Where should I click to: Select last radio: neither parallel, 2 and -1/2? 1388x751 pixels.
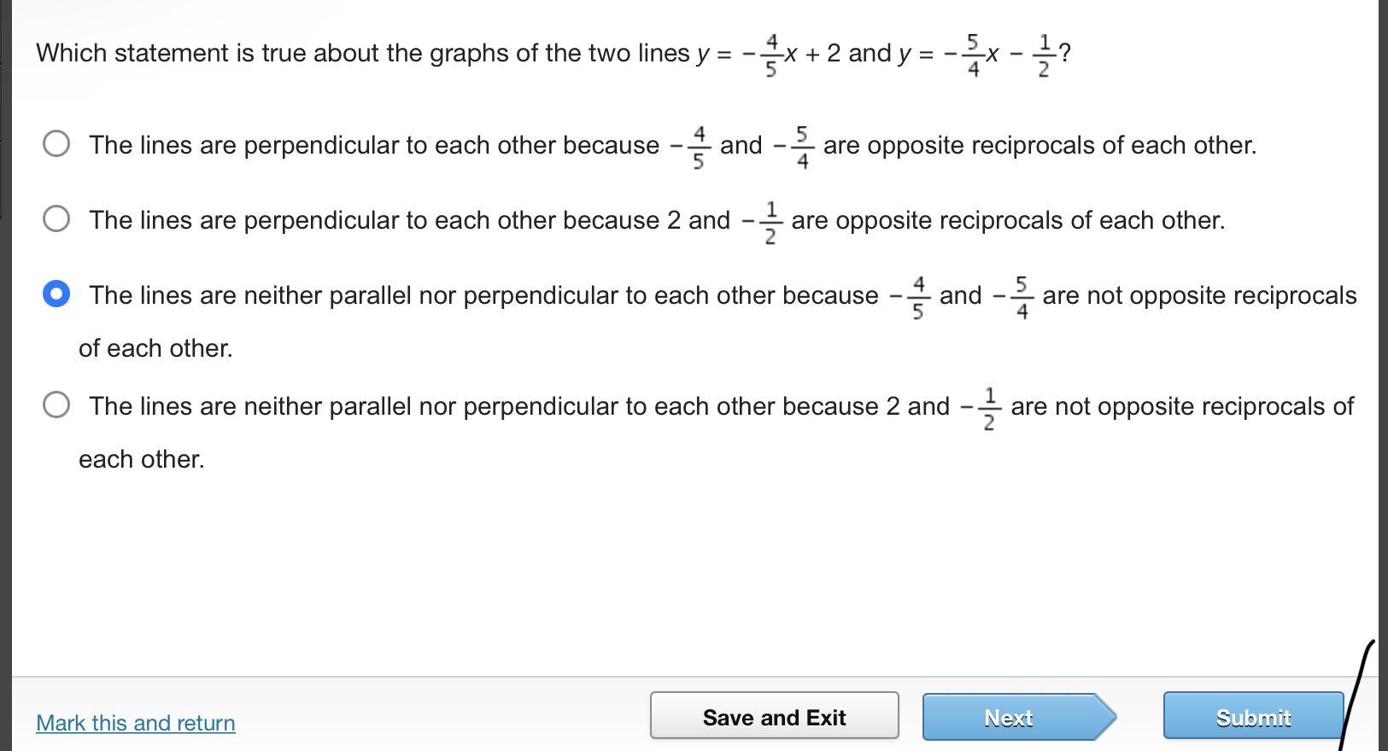coord(56,405)
